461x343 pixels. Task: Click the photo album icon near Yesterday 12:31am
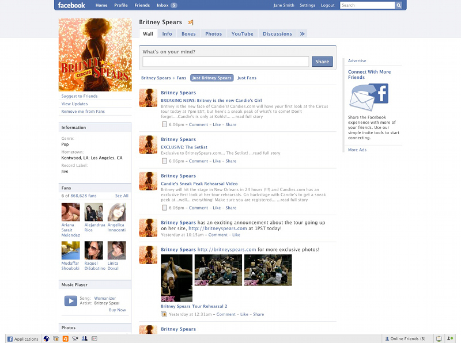[164, 314]
